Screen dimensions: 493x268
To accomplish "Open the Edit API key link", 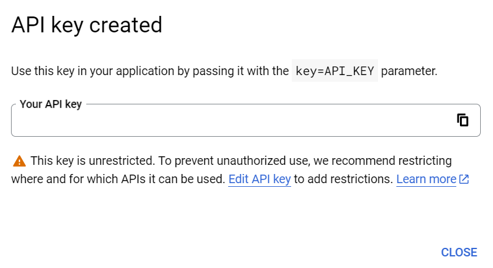I will [x=259, y=179].
